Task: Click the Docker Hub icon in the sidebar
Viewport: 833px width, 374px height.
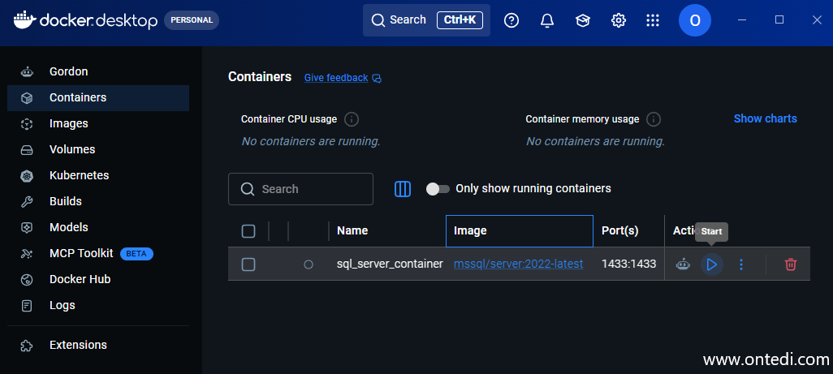Action: point(27,280)
